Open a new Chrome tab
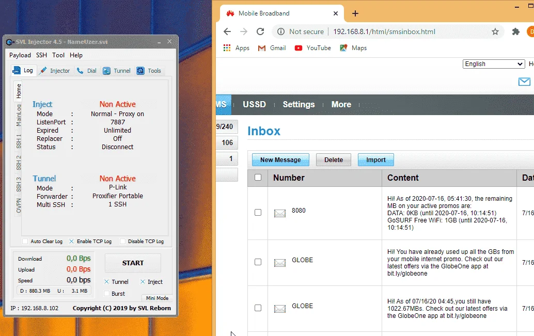534x336 pixels. coord(355,13)
